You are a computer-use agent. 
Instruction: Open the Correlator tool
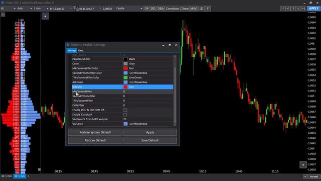coord(173,9)
